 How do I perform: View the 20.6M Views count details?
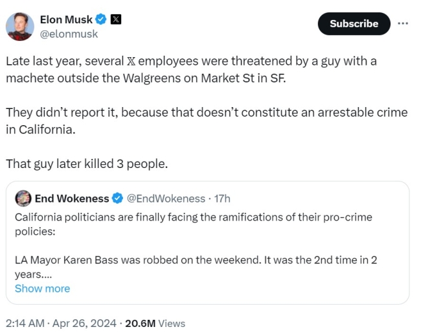[155, 323]
